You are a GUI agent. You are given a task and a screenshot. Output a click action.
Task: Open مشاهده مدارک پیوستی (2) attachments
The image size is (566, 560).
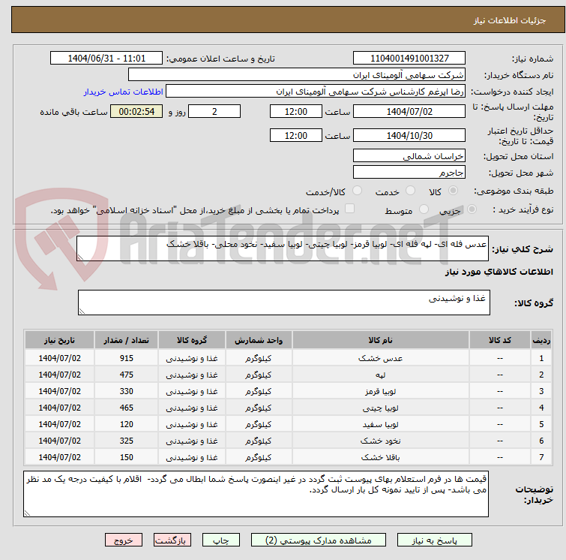pyautogui.click(x=318, y=540)
